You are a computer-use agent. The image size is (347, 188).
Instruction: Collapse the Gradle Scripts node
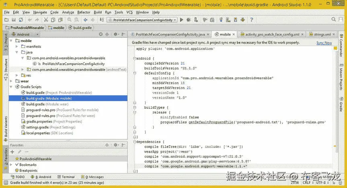11,87
